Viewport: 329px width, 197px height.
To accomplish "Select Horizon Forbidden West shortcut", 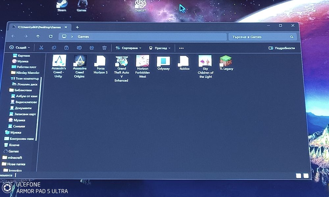I will (142, 67).
